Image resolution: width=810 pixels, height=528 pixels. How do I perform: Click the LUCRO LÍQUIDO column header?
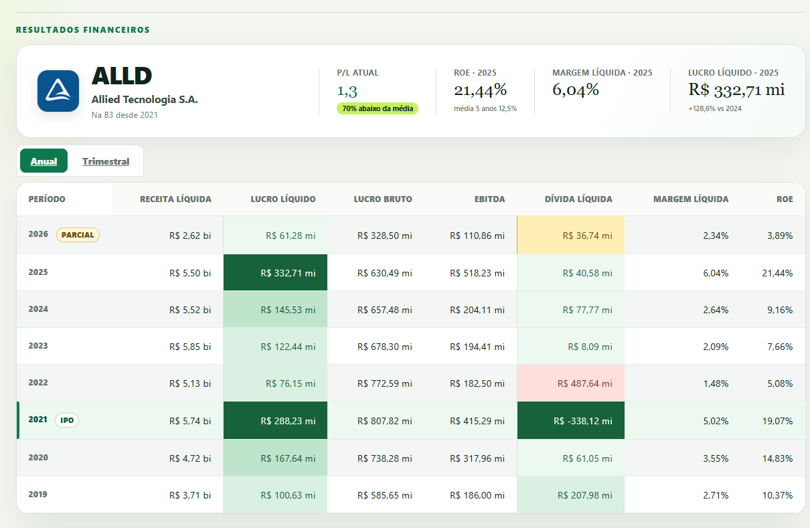pos(283,199)
